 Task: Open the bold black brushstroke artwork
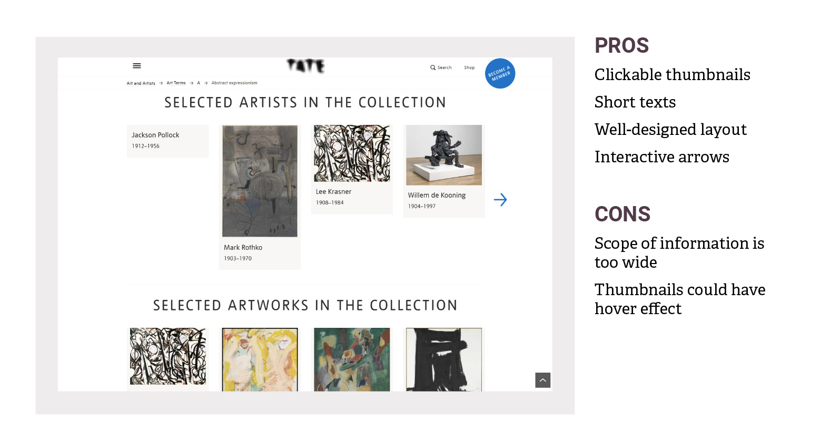[x=444, y=359]
